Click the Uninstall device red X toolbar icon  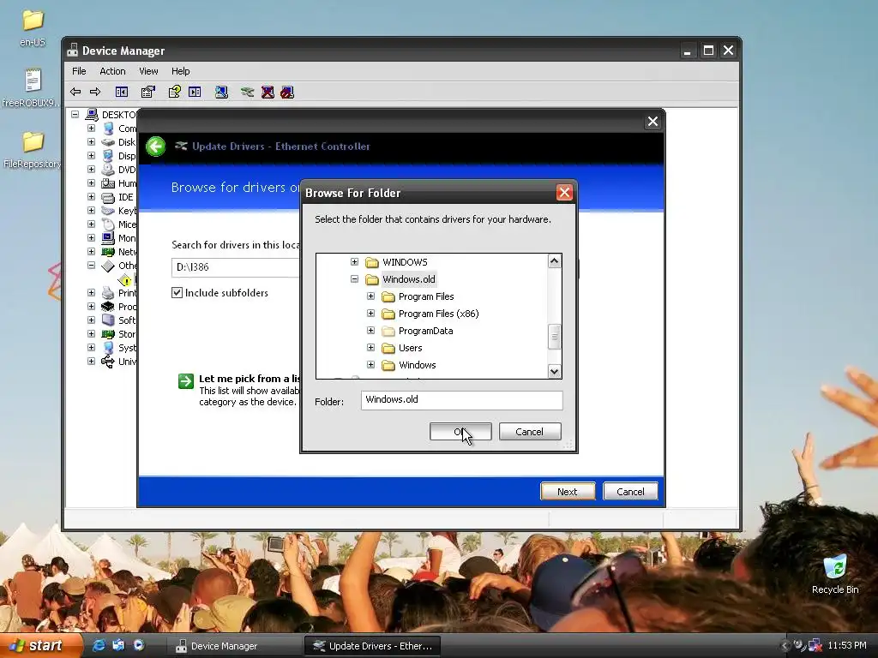pos(268,92)
